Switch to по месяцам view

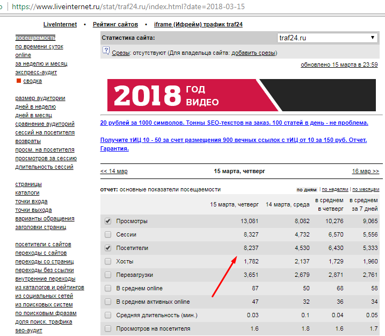point(366,190)
